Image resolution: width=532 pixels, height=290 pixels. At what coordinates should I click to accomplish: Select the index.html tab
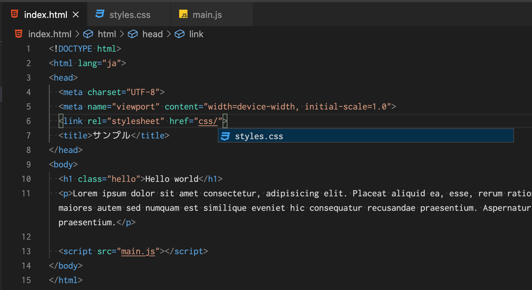[x=45, y=14]
